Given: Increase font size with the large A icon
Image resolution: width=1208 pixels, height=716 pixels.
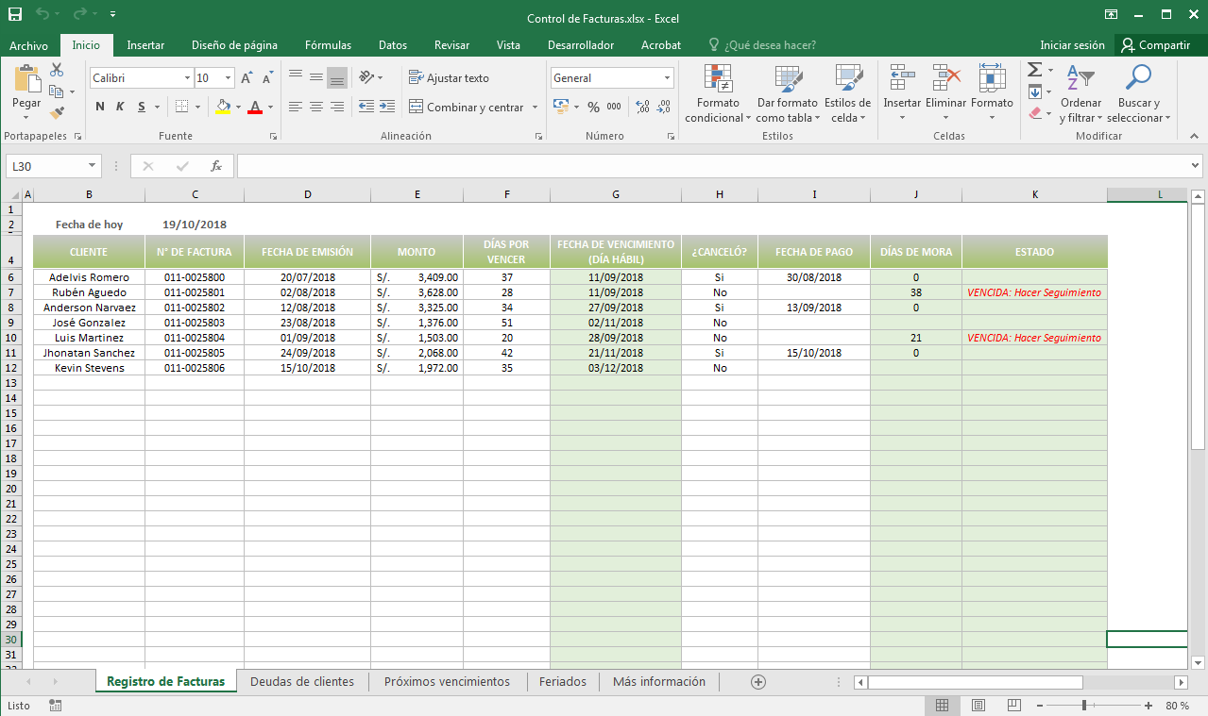Looking at the screenshot, I should pyautogui.click(x=246, y=78).
